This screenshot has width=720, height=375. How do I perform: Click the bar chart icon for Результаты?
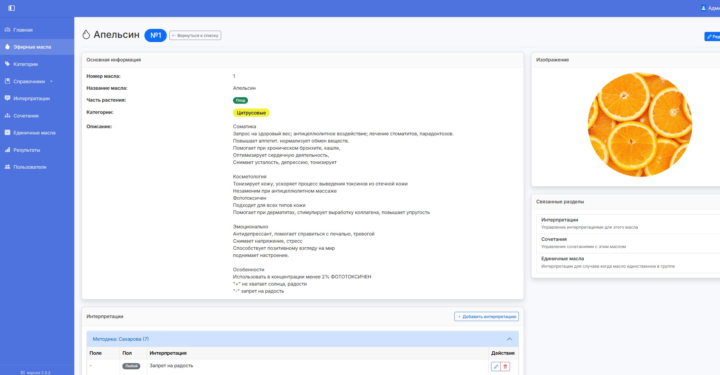[x=7, y=150]
